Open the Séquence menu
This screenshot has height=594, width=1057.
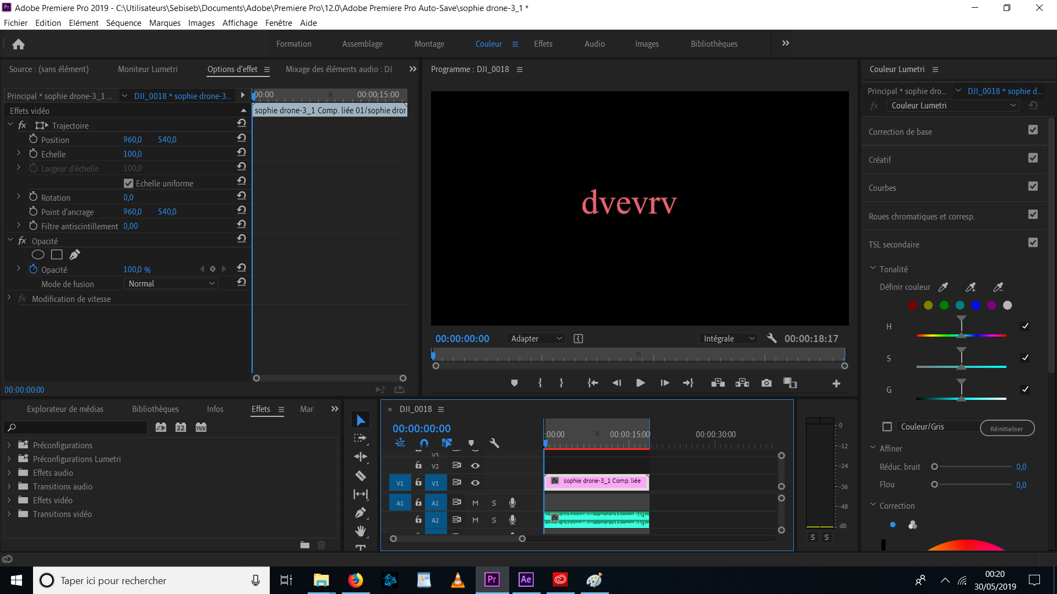[123, 23]
